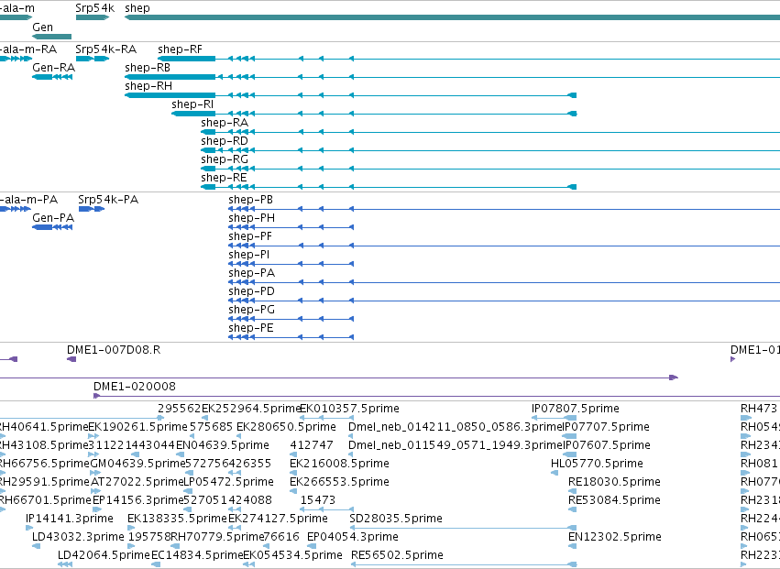Select the shep-RH transcript label

point(148,86)
